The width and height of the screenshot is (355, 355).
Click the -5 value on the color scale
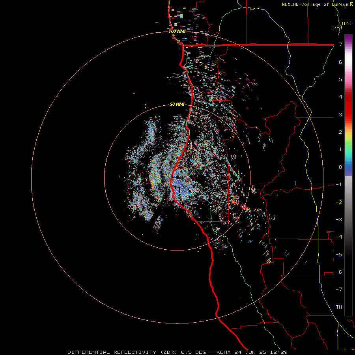pos(339,254)
